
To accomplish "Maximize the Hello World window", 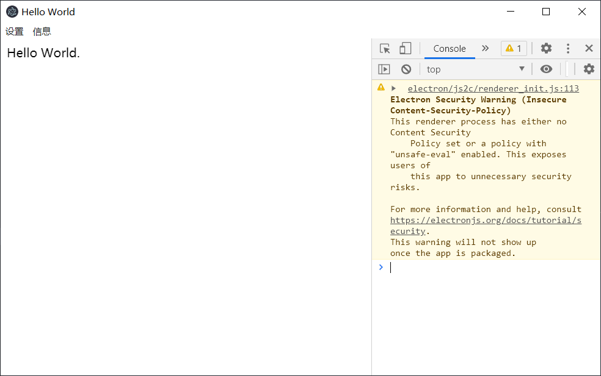I will pos(546,12).
